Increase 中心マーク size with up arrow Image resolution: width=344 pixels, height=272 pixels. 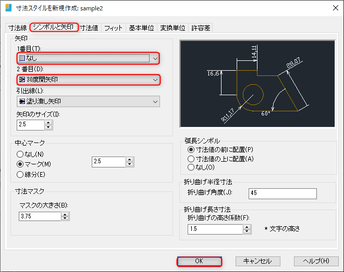[130, 159]
